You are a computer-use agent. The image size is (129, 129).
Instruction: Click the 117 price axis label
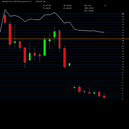(x=123, y=59)
